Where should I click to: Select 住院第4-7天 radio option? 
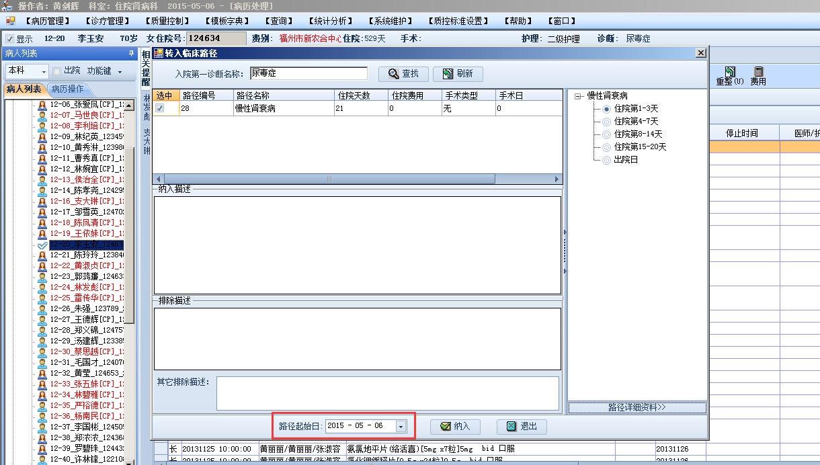click(606, 121)
